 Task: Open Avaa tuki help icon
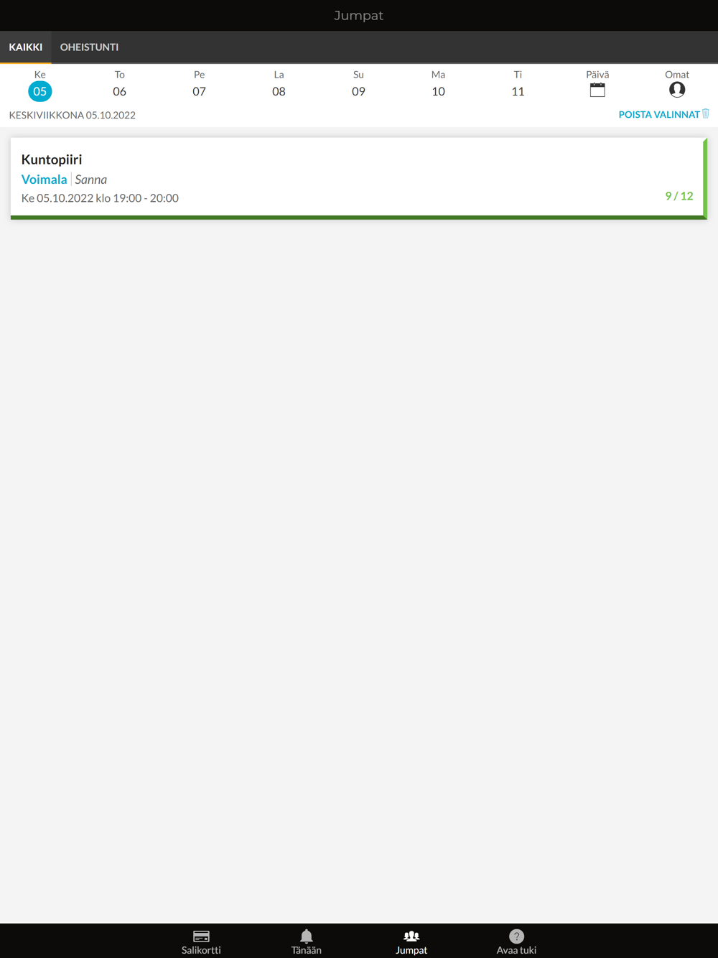pos(516,936)
